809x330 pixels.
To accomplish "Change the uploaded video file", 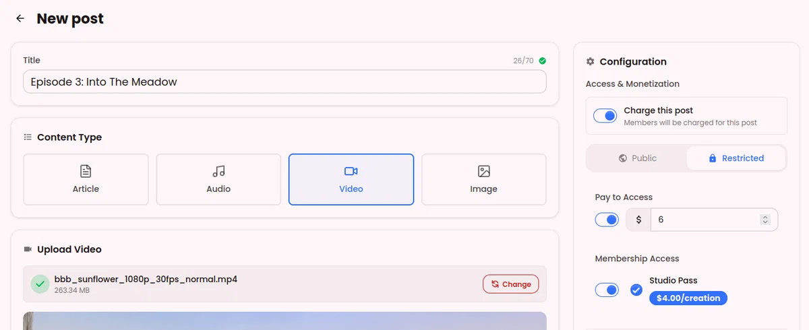I will click(511, 284).
